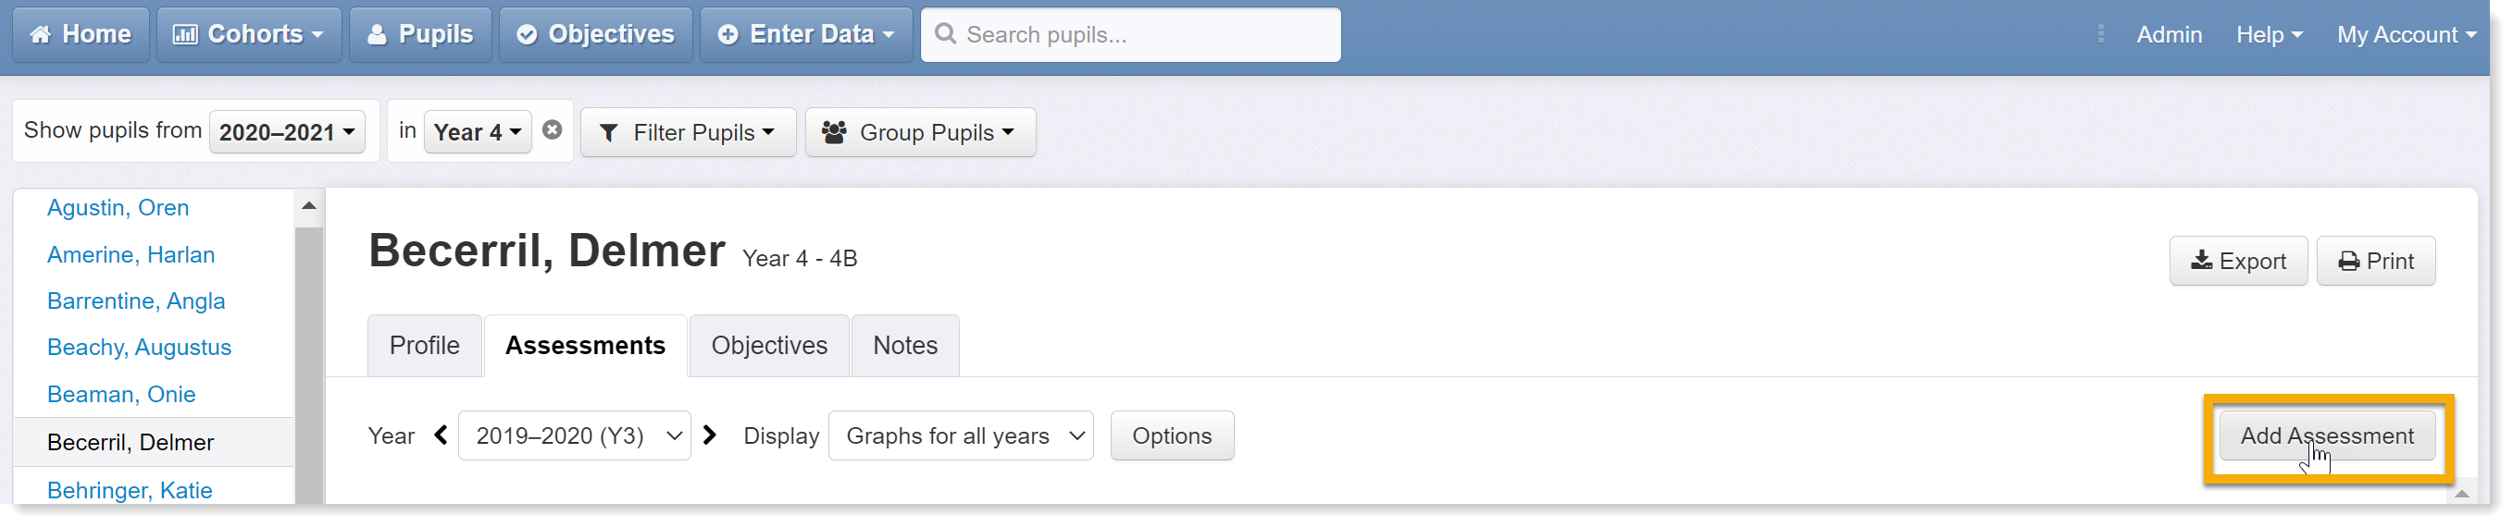Switch to the Notes tab
Image resolution: width=2513 pixels, height=527 pixels.
(905, 346)
